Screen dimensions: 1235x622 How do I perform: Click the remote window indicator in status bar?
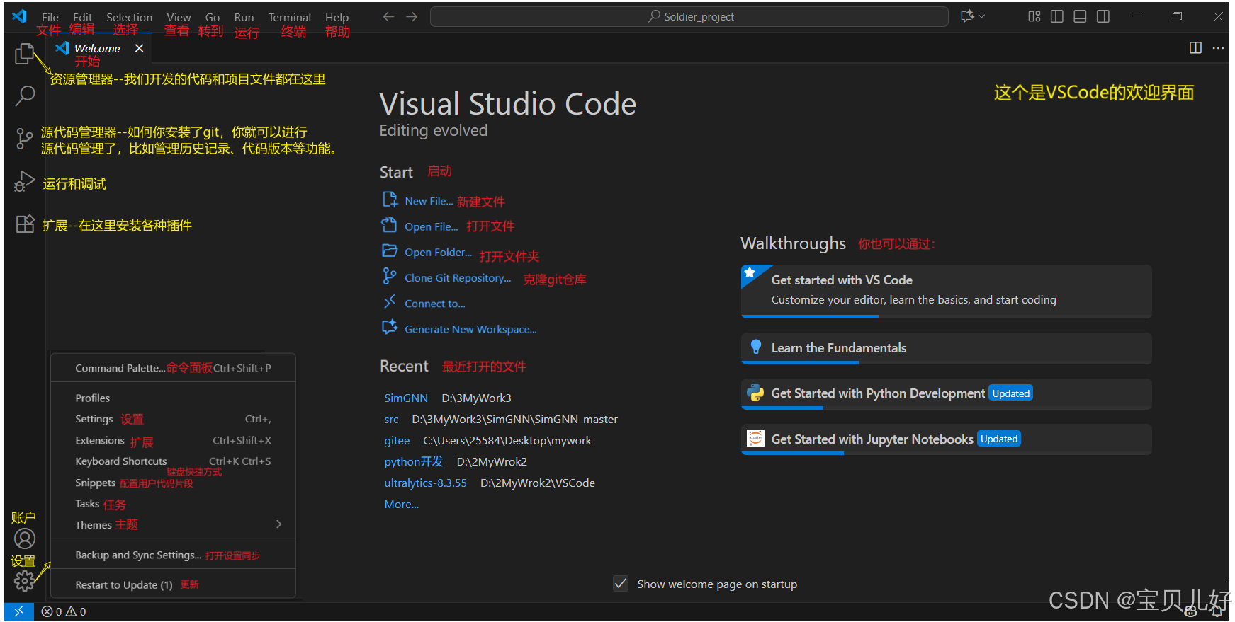click(18, 611)
